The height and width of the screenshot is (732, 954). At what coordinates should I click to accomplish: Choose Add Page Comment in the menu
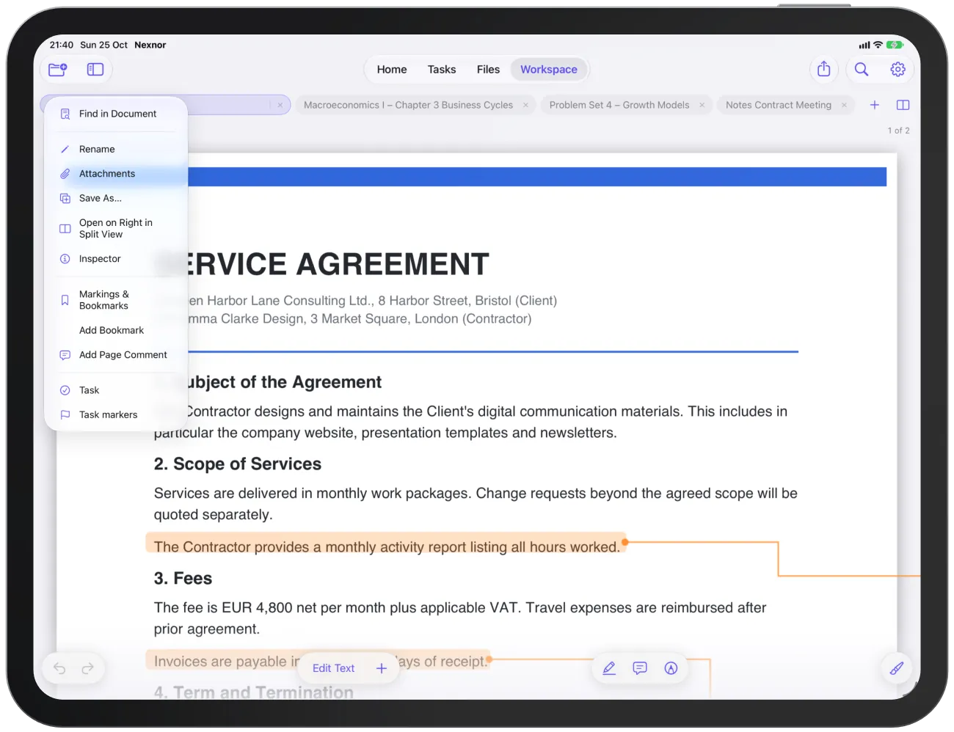point(116,355)
